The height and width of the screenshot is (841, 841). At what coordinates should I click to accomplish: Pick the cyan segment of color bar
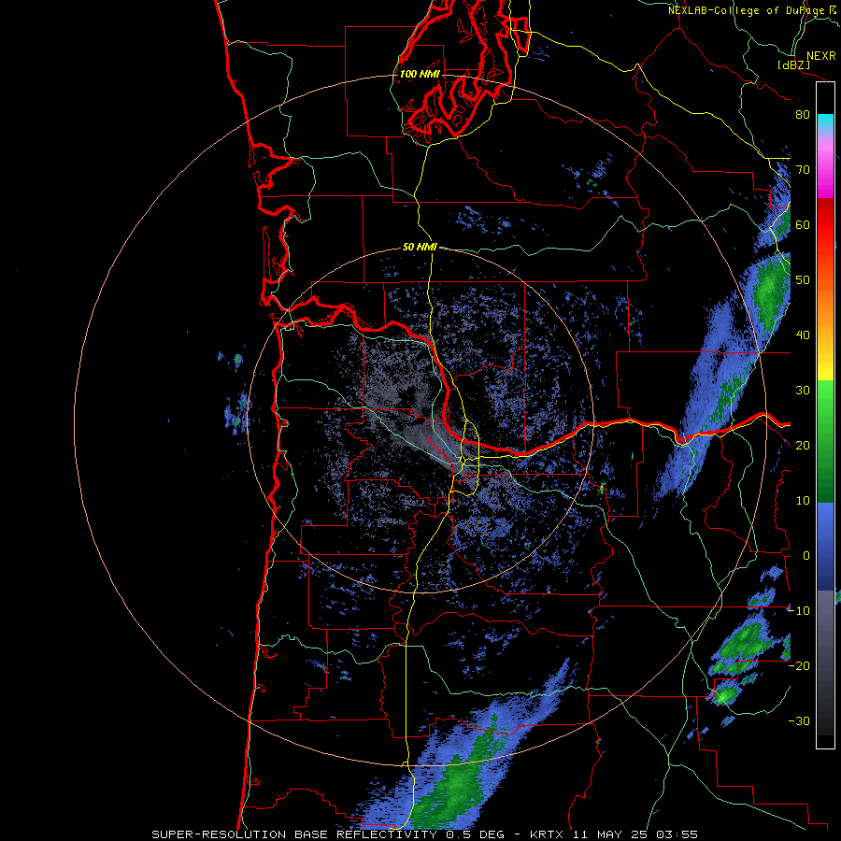point(825,122)
